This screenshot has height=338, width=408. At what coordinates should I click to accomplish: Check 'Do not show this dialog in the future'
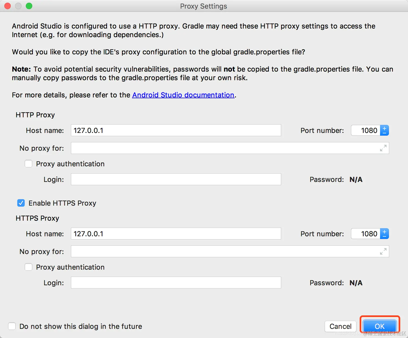[x=12, y=326]
